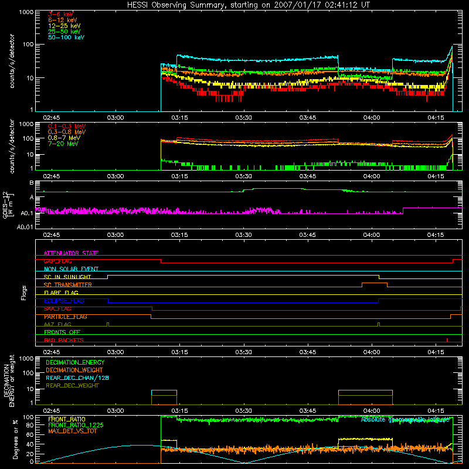Image resolution: width=469 pixels, height=469 pixels.
Task: Click the REAR_DEC_WEIGHT legend label
Action: [72, 386]
